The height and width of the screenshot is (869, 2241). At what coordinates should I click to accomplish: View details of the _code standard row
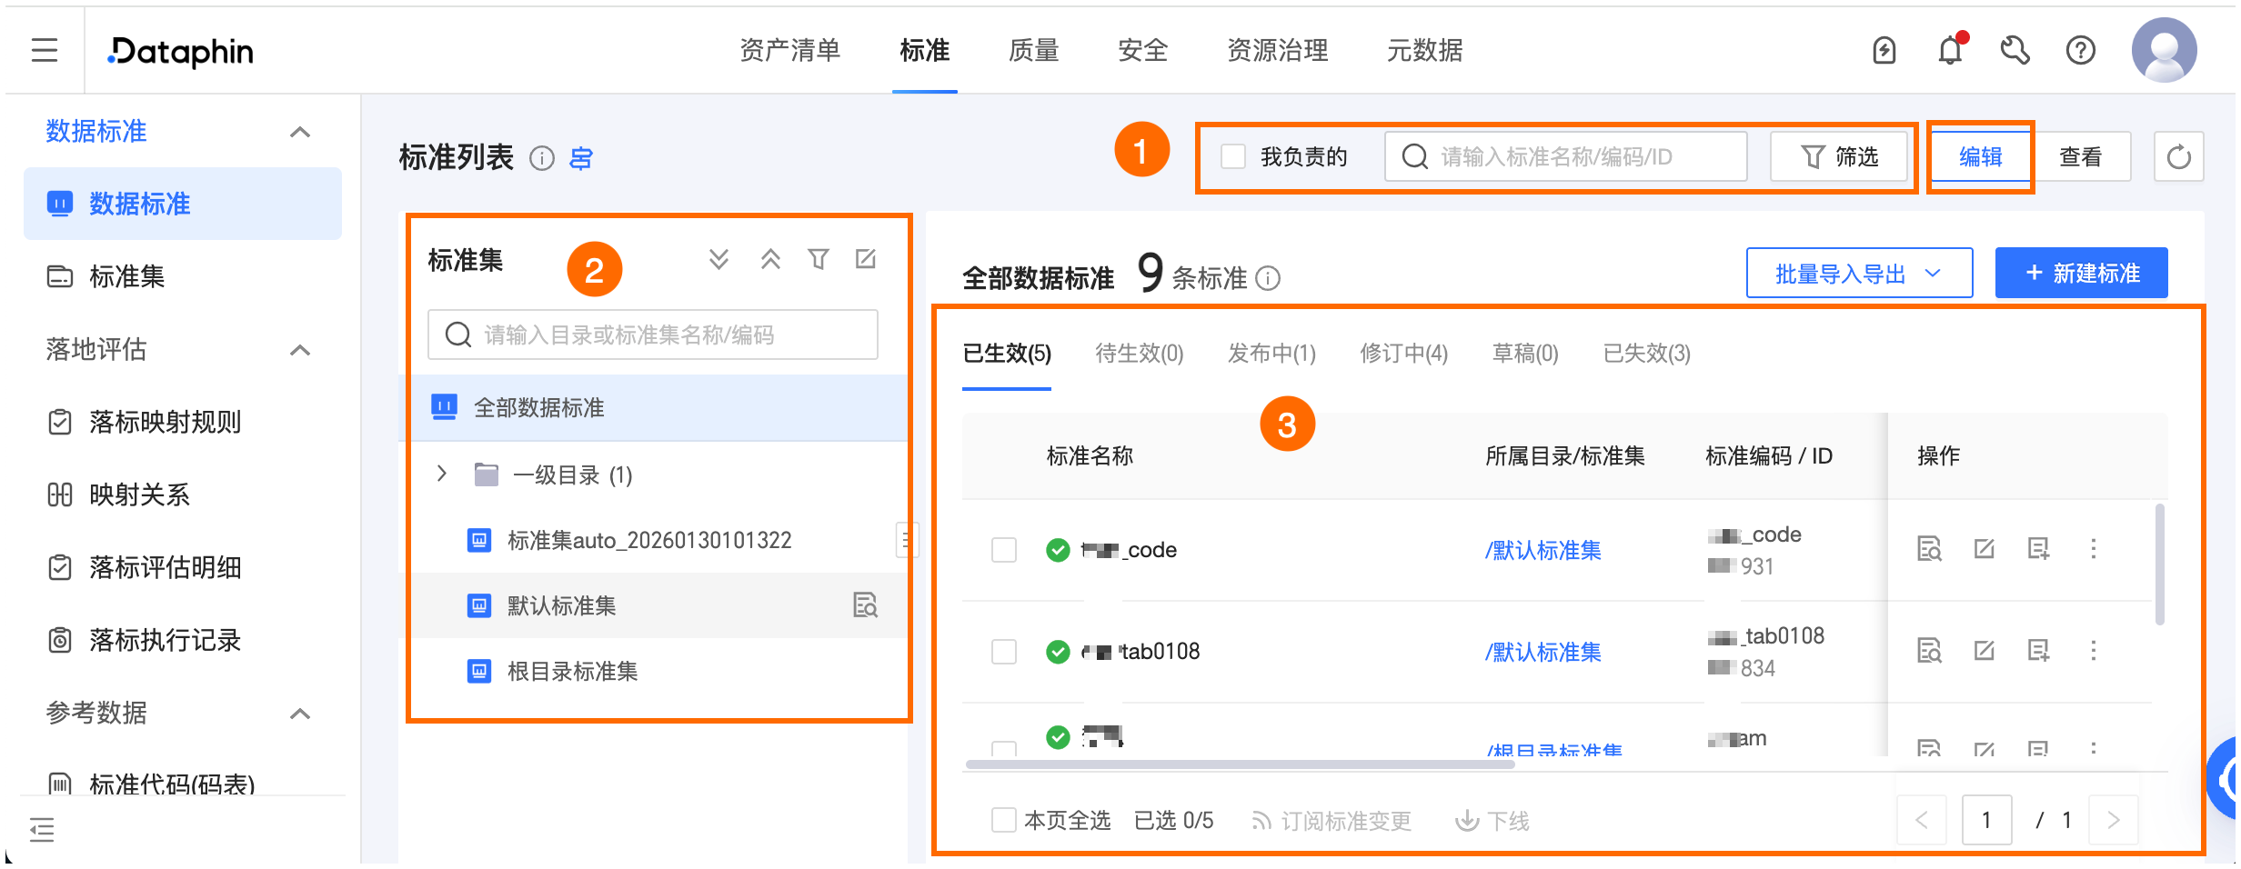(x=1929, y=549)
